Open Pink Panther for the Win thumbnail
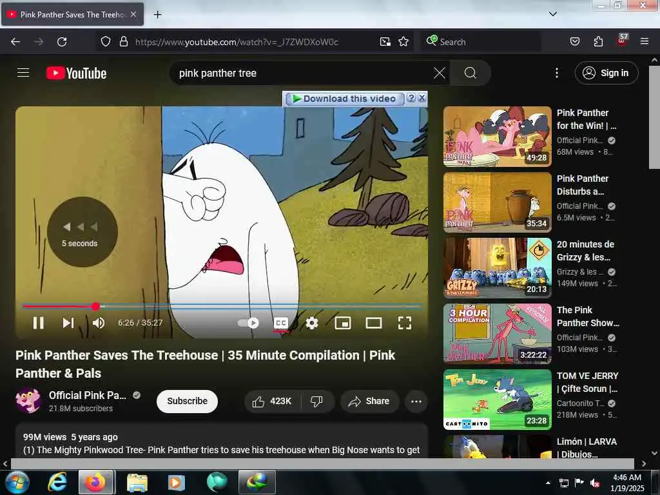Screen dimensions: 660x495 tap(497, 137)
